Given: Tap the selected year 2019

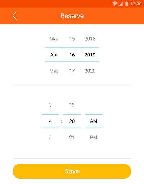Looking at the screenshot, I should [90, 55].
